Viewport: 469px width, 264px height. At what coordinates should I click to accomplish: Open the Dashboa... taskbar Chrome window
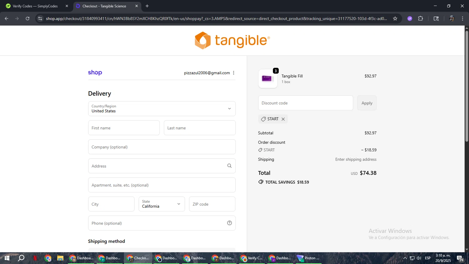click(81, 258)
